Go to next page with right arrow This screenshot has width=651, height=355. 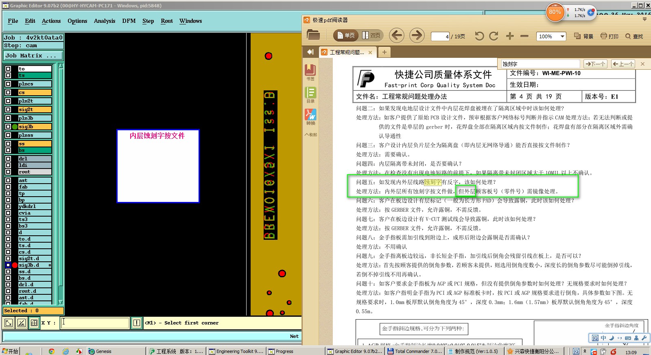pyautogui.click(x=417, y=35)
